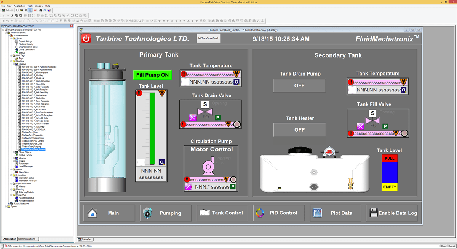457x249 pixels.
Task: Click the Tags item icon under HMI Tags
Action: point(17,58)
